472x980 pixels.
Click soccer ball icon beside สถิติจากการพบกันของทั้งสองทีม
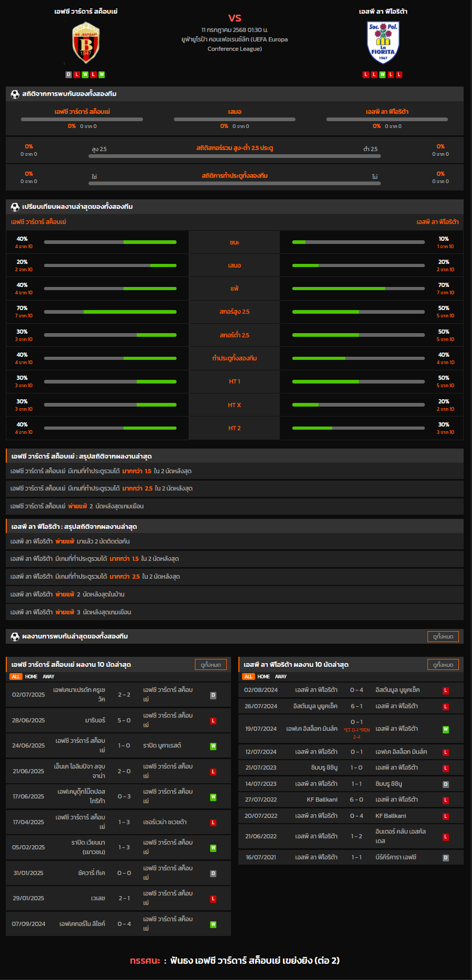(x=15, y=94)
